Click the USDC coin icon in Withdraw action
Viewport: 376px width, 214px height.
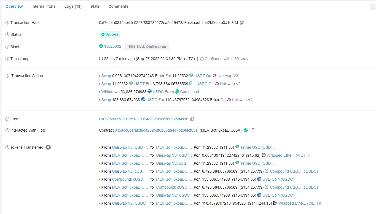tap(150, 91)
